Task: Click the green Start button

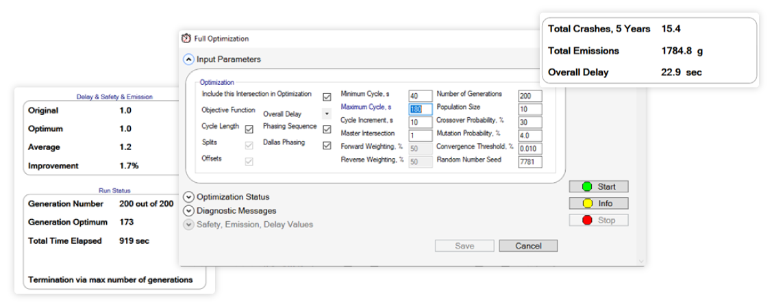Action: click(x=599, y=187)
